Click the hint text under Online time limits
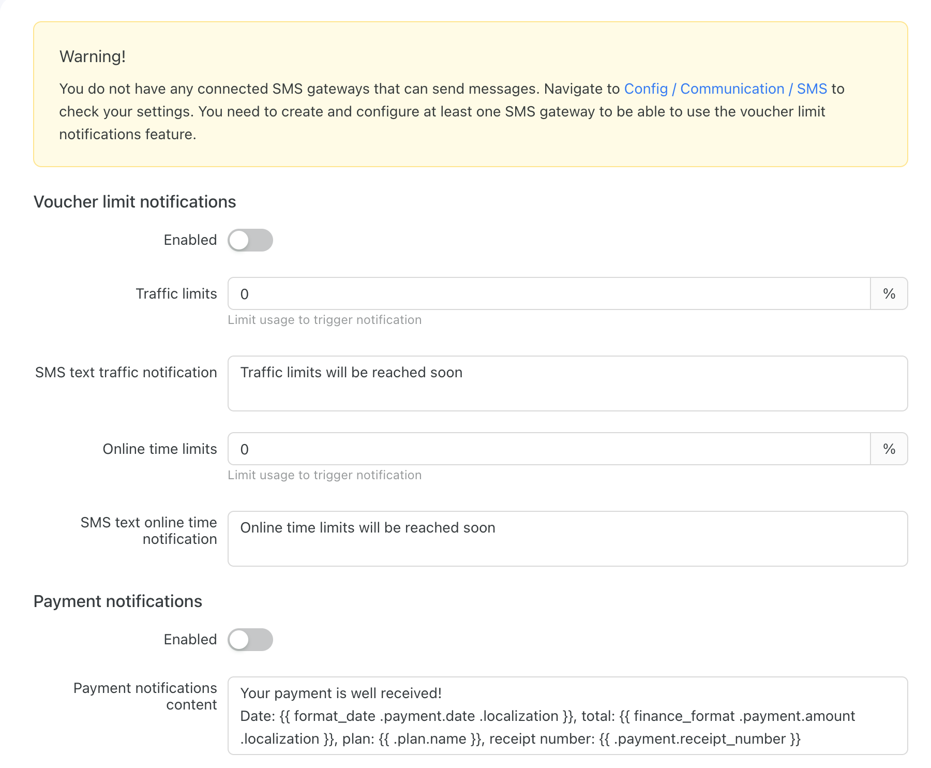 (325, 475)
